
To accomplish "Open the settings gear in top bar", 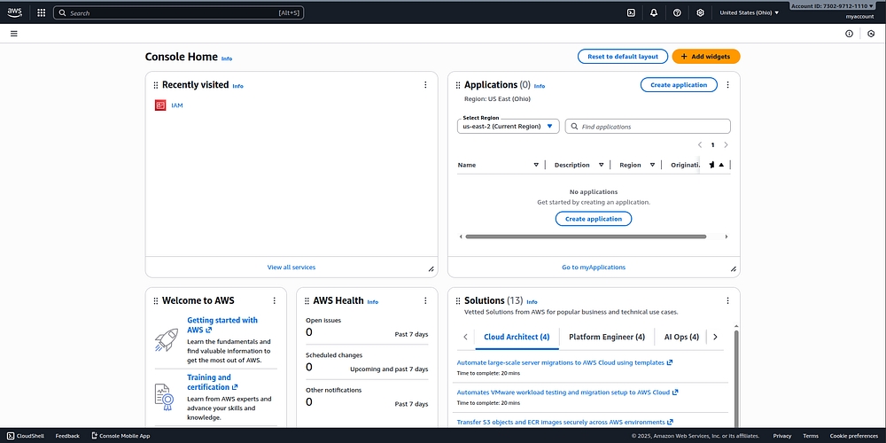I will 700,13.
